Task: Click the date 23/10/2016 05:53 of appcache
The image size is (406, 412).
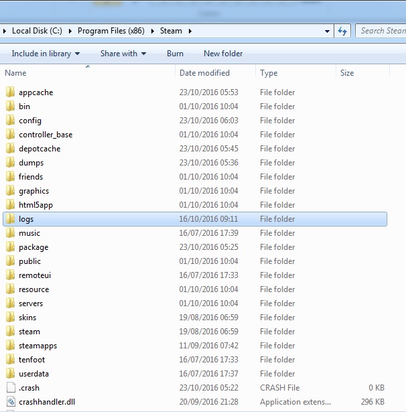Action: pyautogui.click(x=208, y=92)
